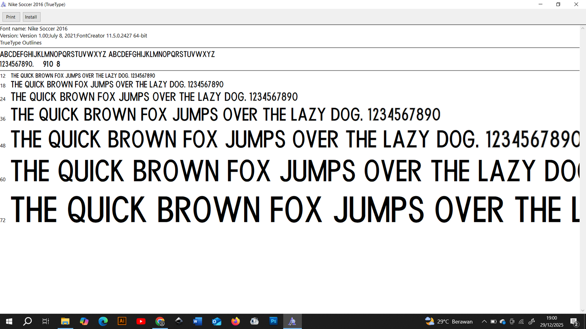Screen dimensions: 586x329
Task: Open the Wi-Fi network tray icon
Action: pyautogui.click(x=522, y=322)
